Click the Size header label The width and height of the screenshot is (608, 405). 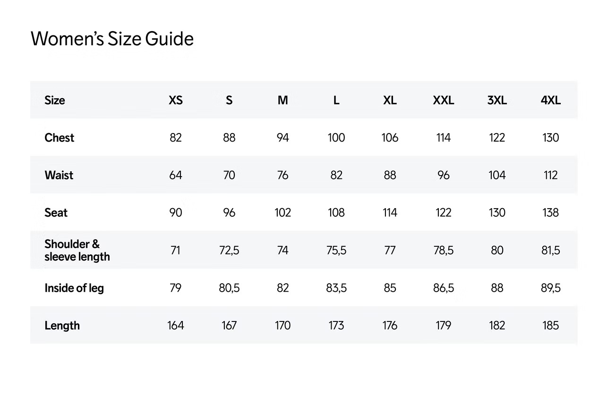[x=55, y=100]
